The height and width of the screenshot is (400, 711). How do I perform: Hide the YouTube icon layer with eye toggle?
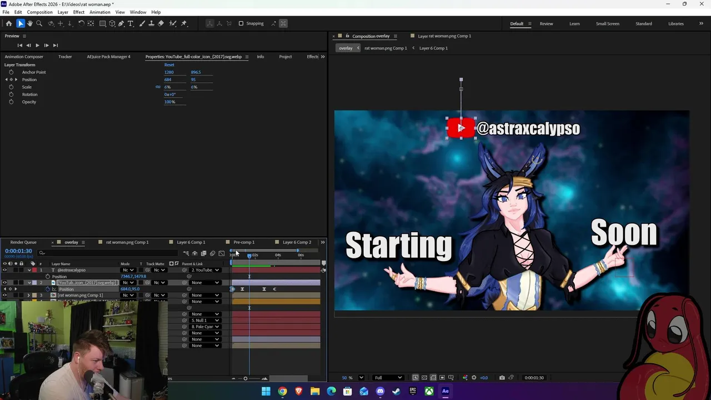click(4, 282)
